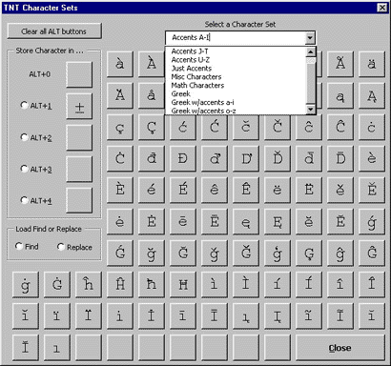
Task: Click the Clear all ALT buttons button
Action: coord(54,31)
